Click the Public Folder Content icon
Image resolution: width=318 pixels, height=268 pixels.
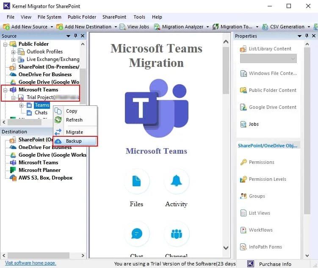tap(243, 90)
